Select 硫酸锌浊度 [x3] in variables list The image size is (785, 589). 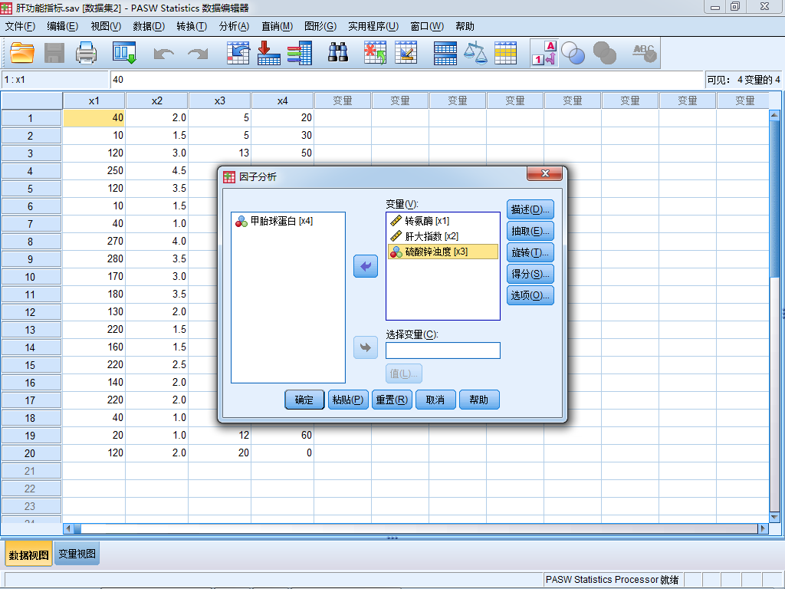[x=443, y=252]
